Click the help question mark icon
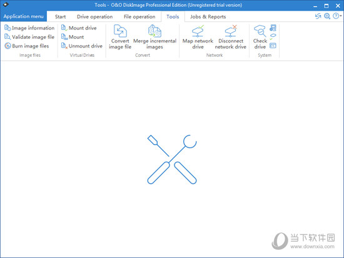 pos(336,16)
